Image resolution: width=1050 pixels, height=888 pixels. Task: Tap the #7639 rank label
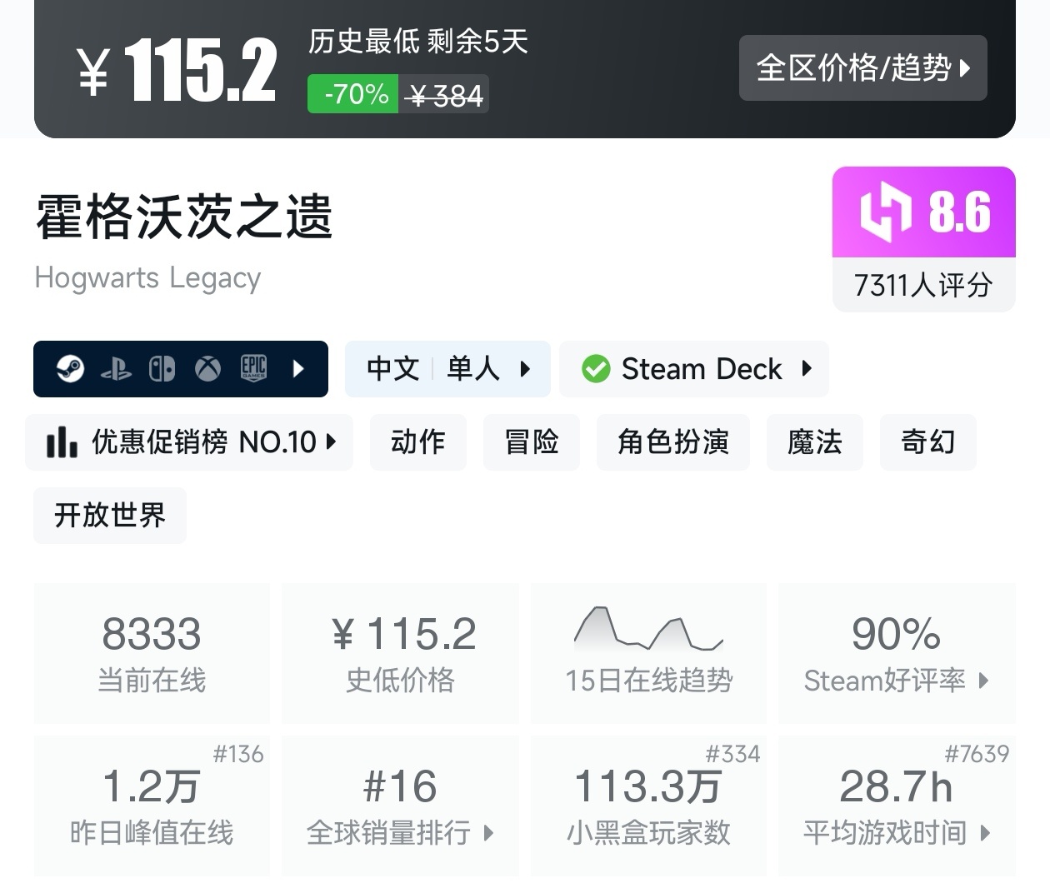click(x=977, y=754)
